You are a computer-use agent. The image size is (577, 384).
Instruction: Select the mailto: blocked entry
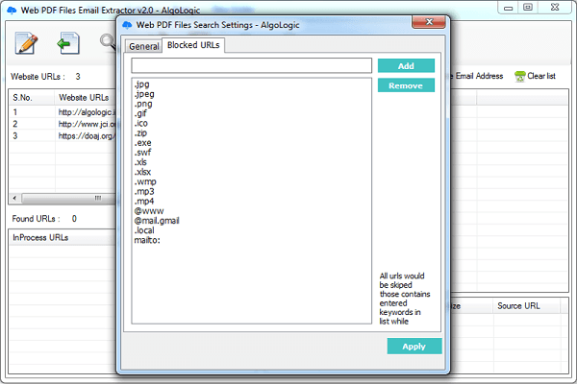pos(147,240)
